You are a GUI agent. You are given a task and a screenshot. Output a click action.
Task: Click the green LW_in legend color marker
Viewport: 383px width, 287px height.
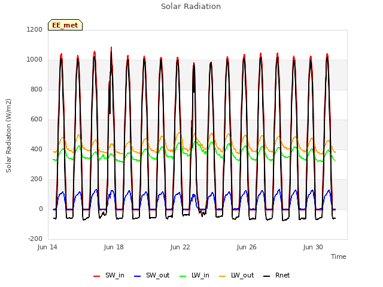[183, 276]
